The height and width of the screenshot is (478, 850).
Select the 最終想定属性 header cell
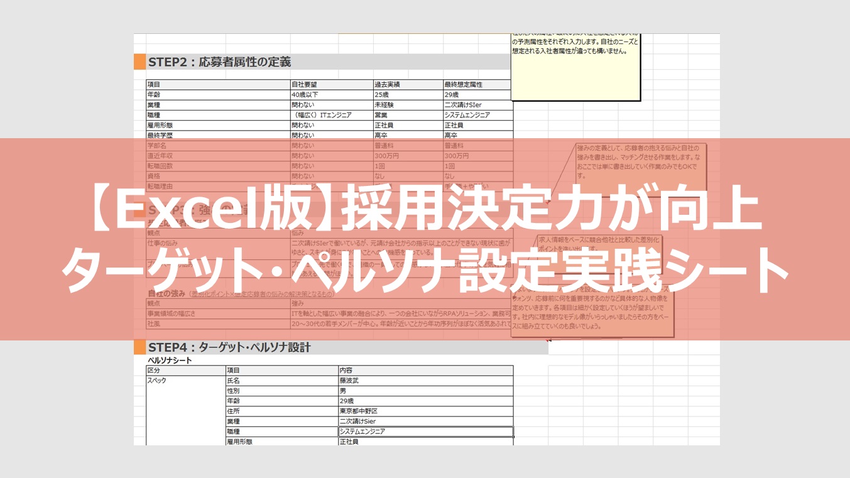pyautogui.click(x=477, y=84)
